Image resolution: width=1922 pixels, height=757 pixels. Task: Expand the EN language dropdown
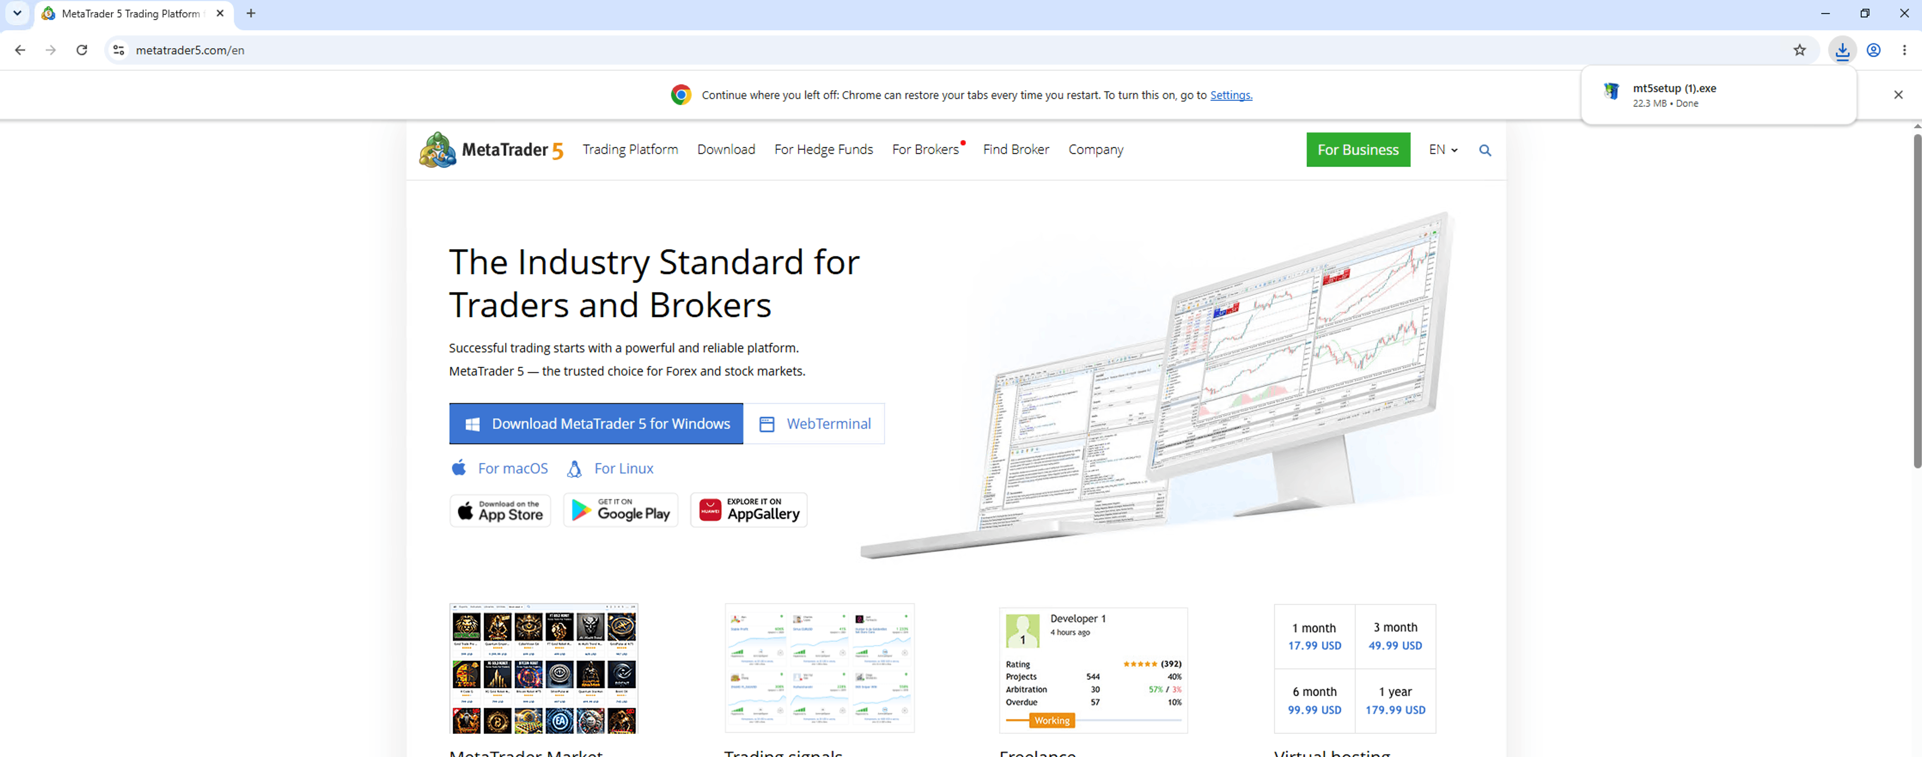[x=1443, y=150]
